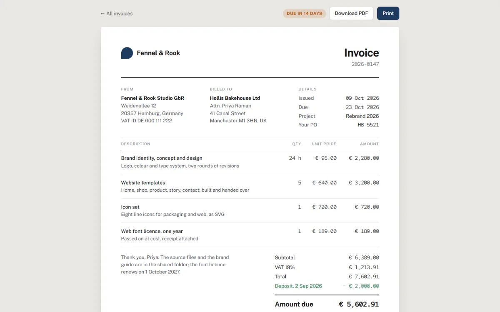Click the Amount column header
The image size is (500, 312).
[370, 144]
